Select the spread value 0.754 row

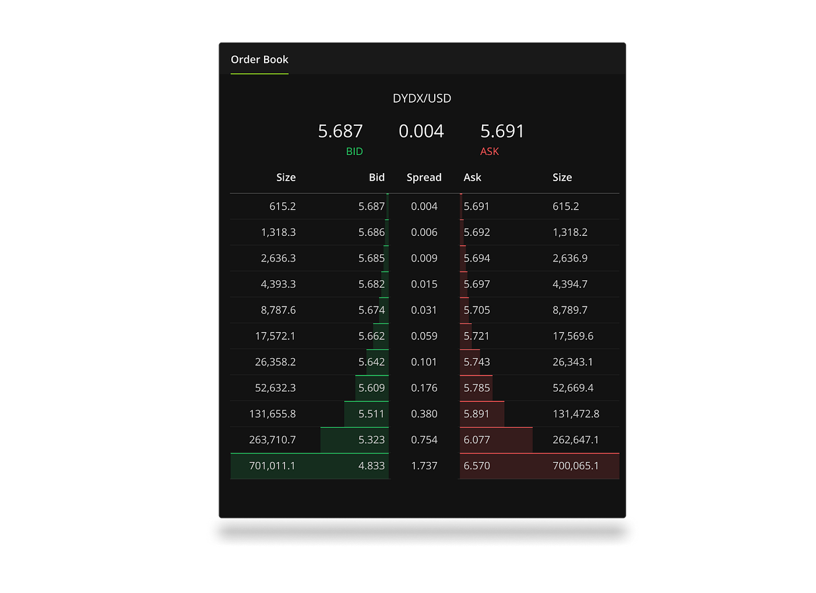(424, 440)
